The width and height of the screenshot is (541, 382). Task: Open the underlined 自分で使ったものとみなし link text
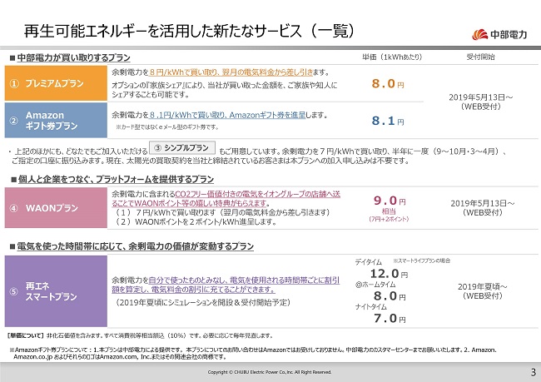click(x=226, y=285)
